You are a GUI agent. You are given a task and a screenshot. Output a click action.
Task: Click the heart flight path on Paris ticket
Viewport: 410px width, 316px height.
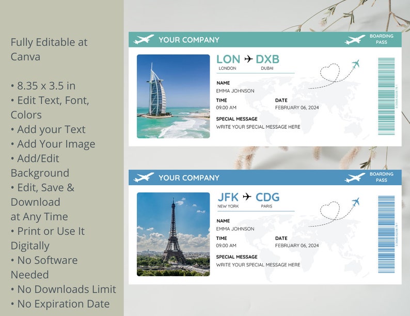click(334, 213)
